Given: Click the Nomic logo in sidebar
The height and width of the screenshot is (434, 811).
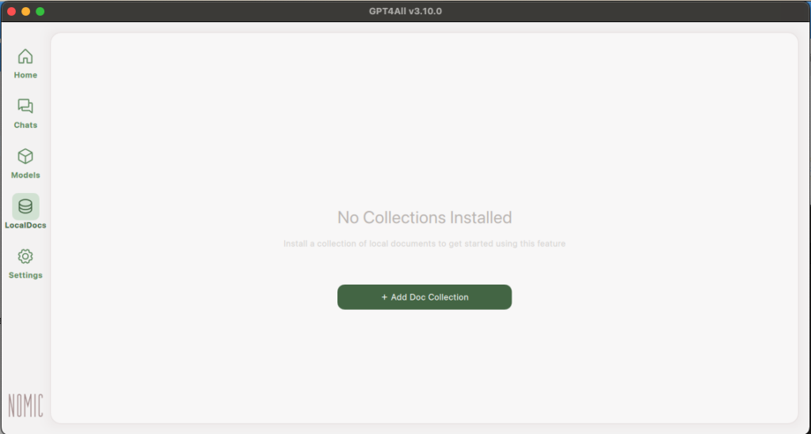Looking at the screenshot, I should coord(25,406).
